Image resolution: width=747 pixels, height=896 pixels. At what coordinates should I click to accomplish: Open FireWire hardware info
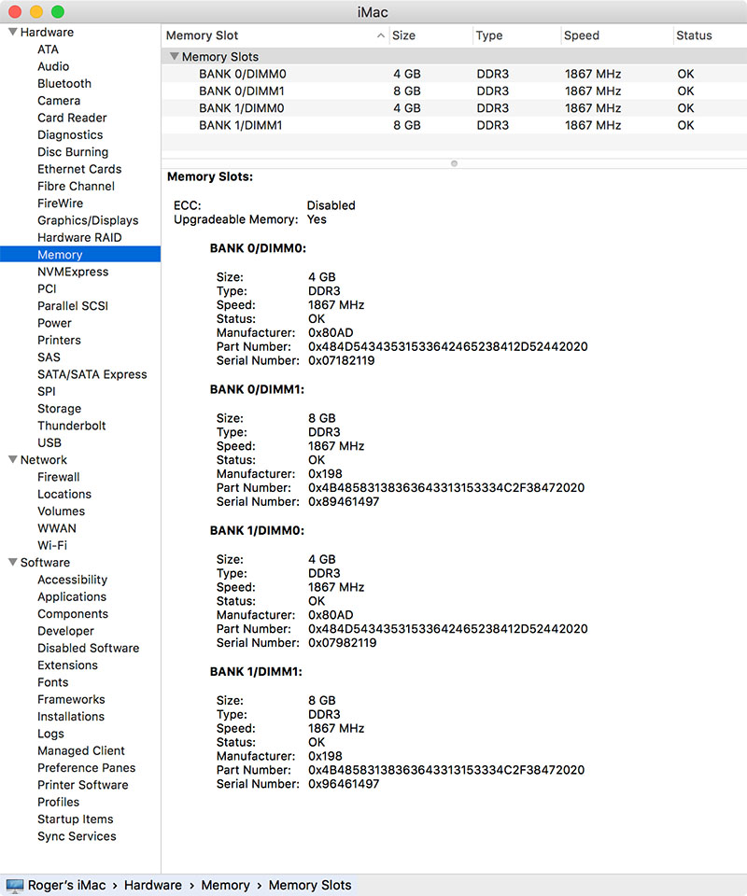pos(60,203)
